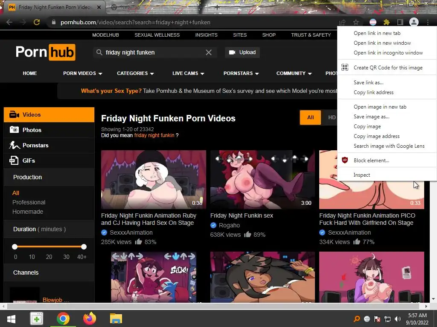This screenshot has height=327, width=437.
Task: Open the TRUST & SAFETY link
Action: coord(311,35)
